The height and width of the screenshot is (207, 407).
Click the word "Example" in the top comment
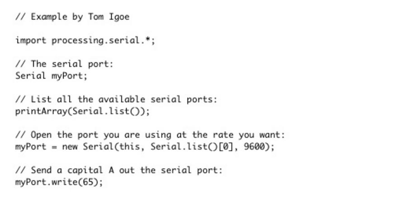pyautogui.click(x=49, y=17)
